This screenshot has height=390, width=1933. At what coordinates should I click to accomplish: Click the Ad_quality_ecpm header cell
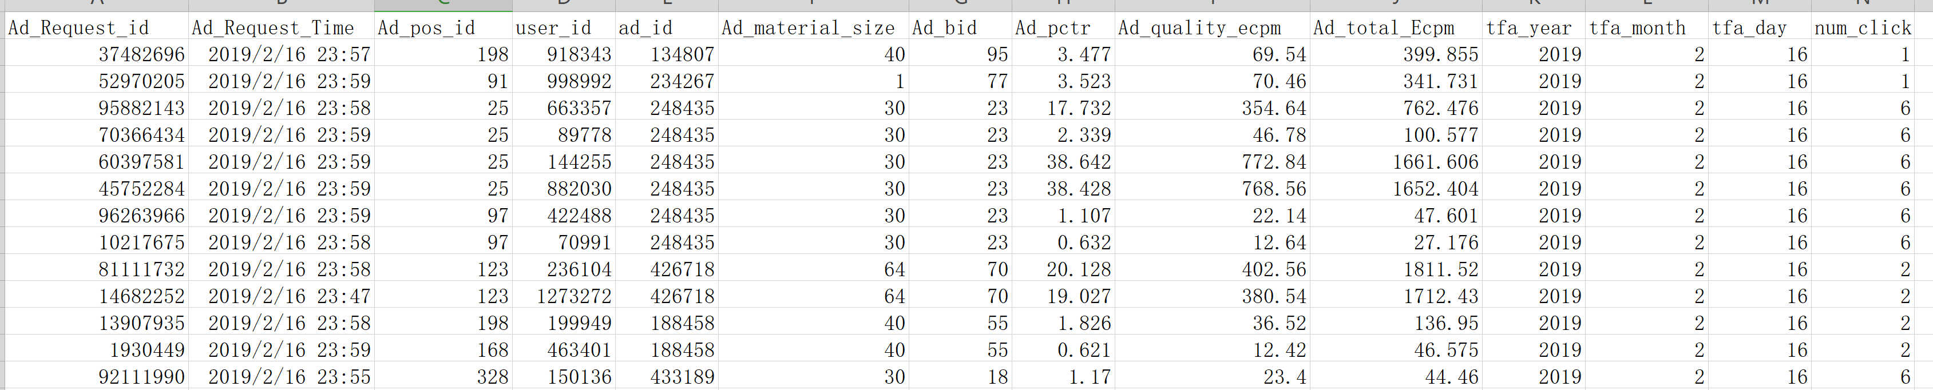[1212, 28]
